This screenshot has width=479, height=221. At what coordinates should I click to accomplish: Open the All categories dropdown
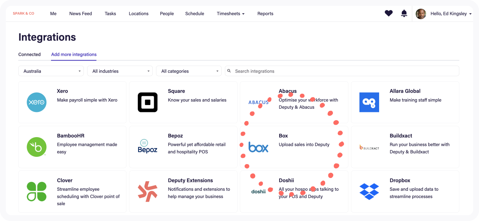pos(189,71)
